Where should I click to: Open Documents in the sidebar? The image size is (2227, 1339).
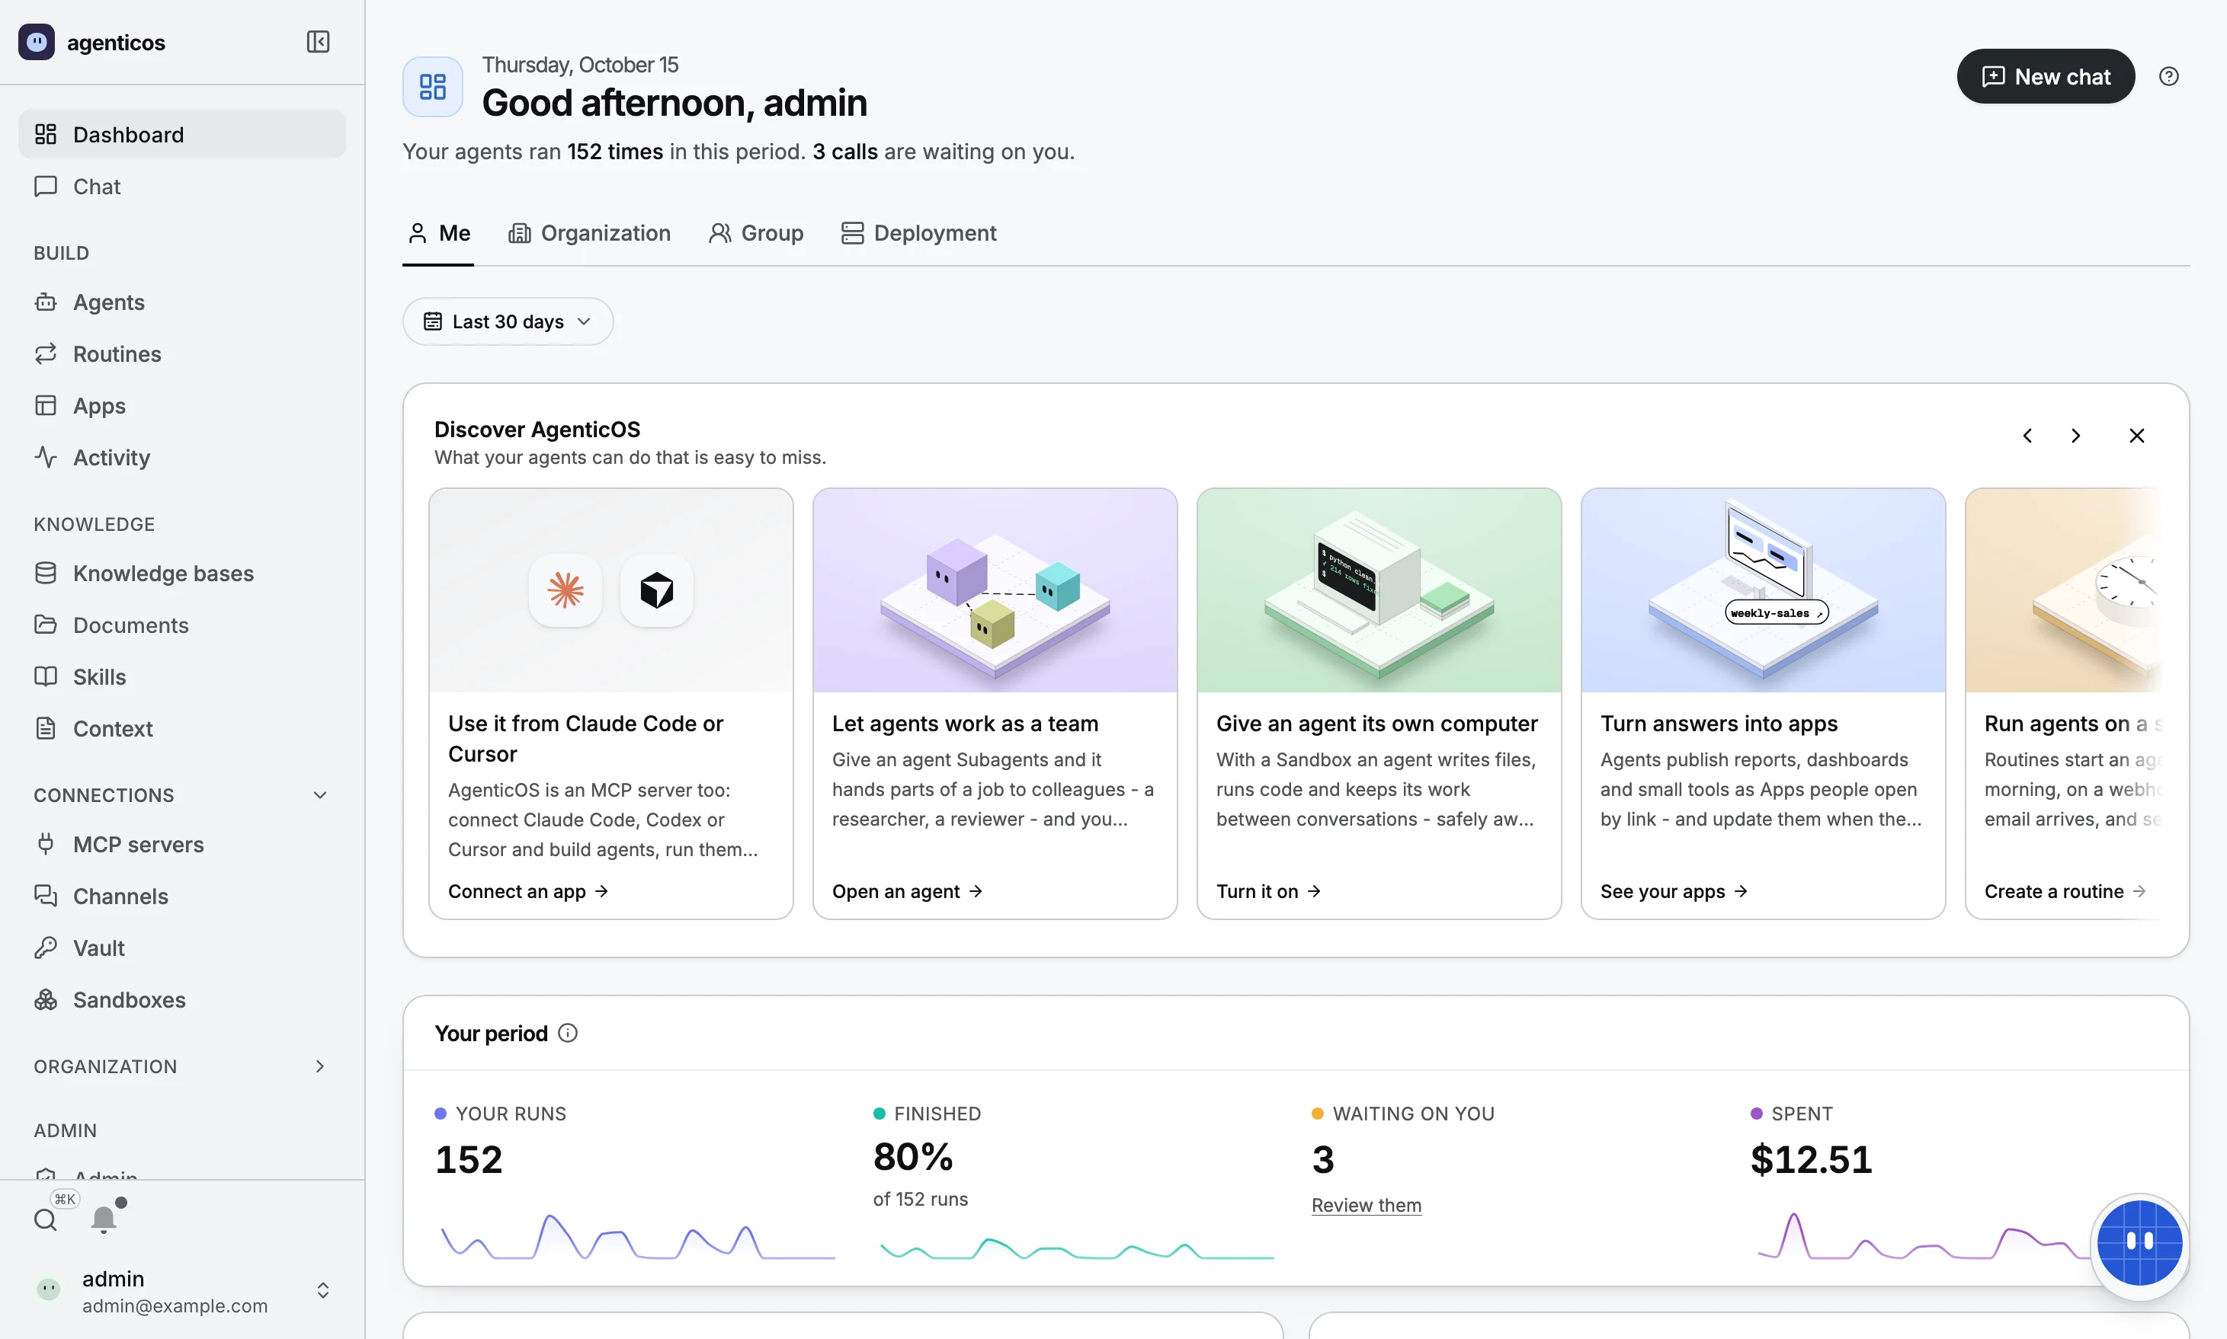181,625
